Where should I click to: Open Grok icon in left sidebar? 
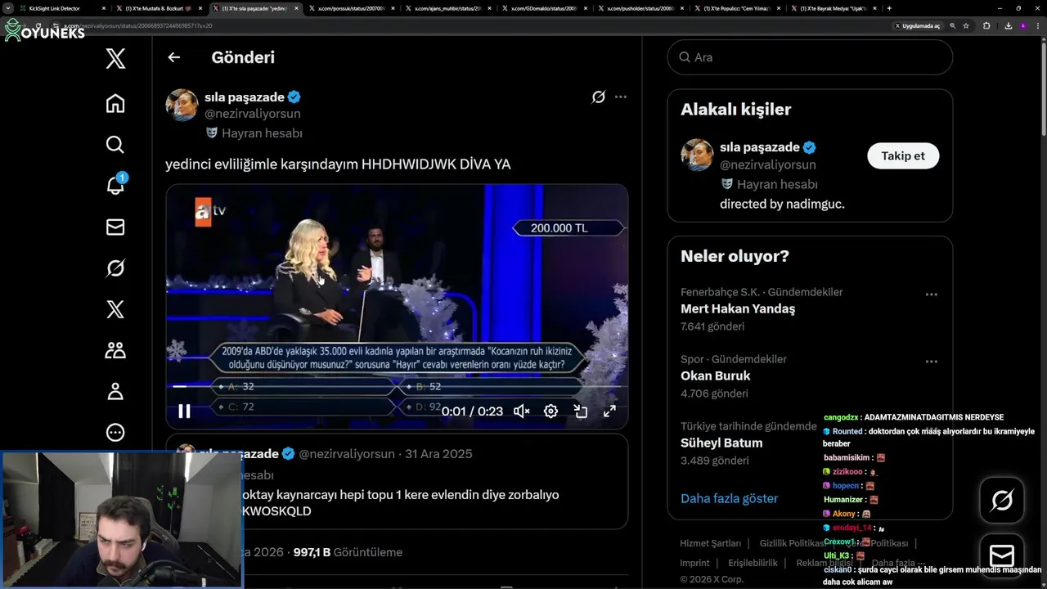[x=115, y=268]
